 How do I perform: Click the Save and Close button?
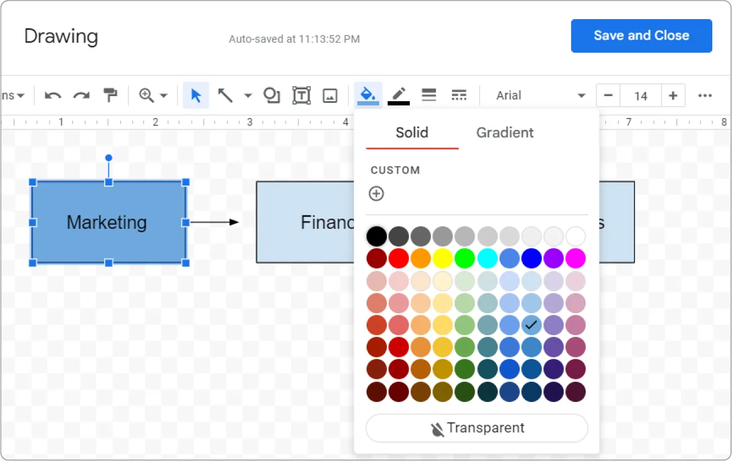[641, 35]
